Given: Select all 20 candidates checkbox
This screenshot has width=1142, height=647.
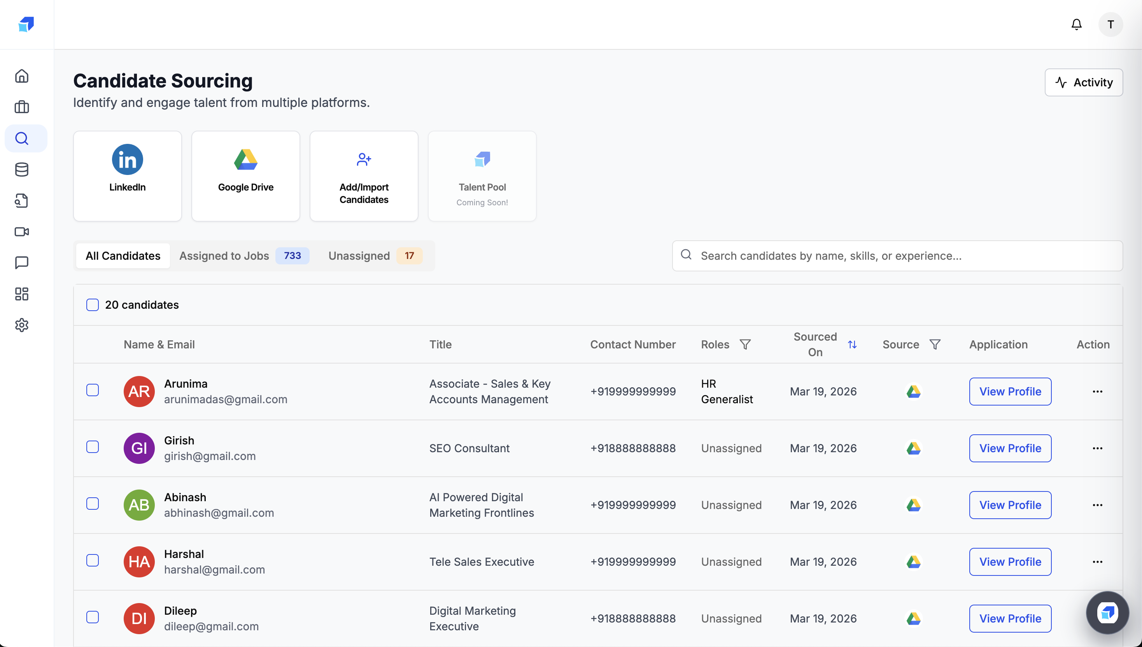Looking at the screenshot, I should [92, 305].
